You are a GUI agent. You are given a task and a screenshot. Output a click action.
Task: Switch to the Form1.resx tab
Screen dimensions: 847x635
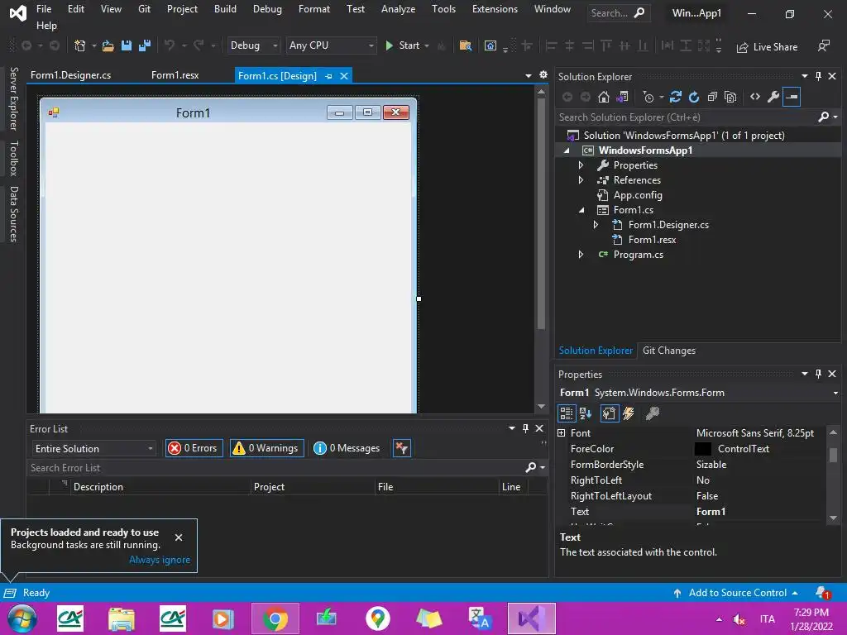[x=175, y=75]
